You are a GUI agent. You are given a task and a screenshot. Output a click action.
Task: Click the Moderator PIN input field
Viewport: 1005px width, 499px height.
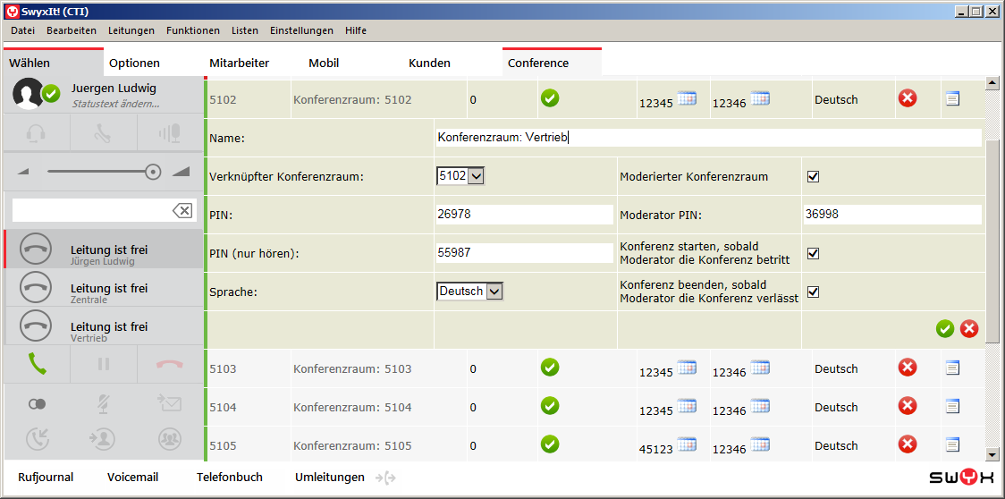891,215
